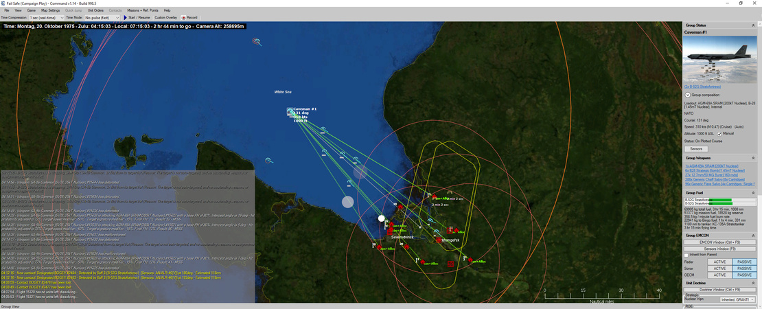This screenshot has width=762, height=309.
Task: Open the Map Settings menu
Action: coord(50,11)
